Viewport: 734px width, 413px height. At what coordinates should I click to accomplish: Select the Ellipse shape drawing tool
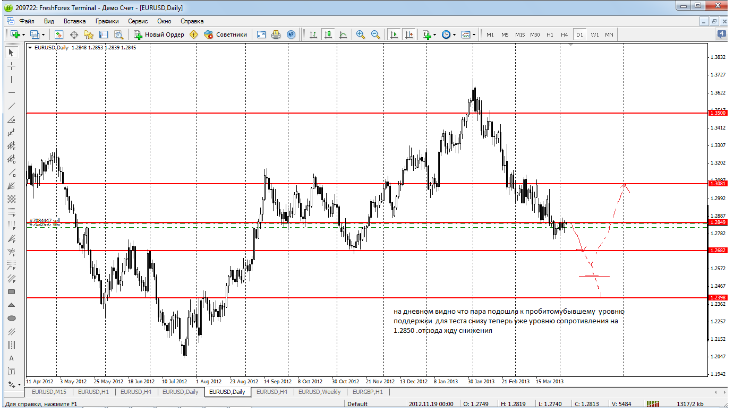12,319
